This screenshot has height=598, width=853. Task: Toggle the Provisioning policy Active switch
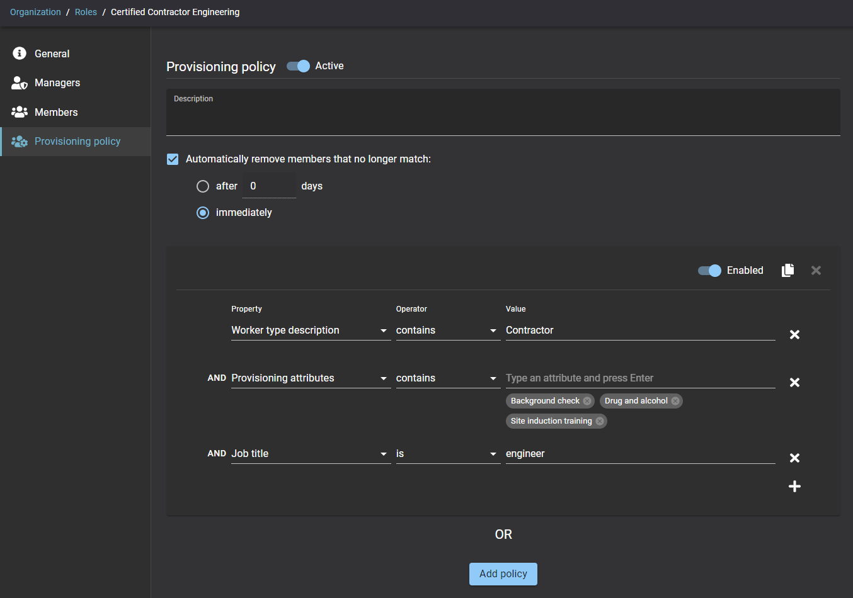click(x=299, y=66)
